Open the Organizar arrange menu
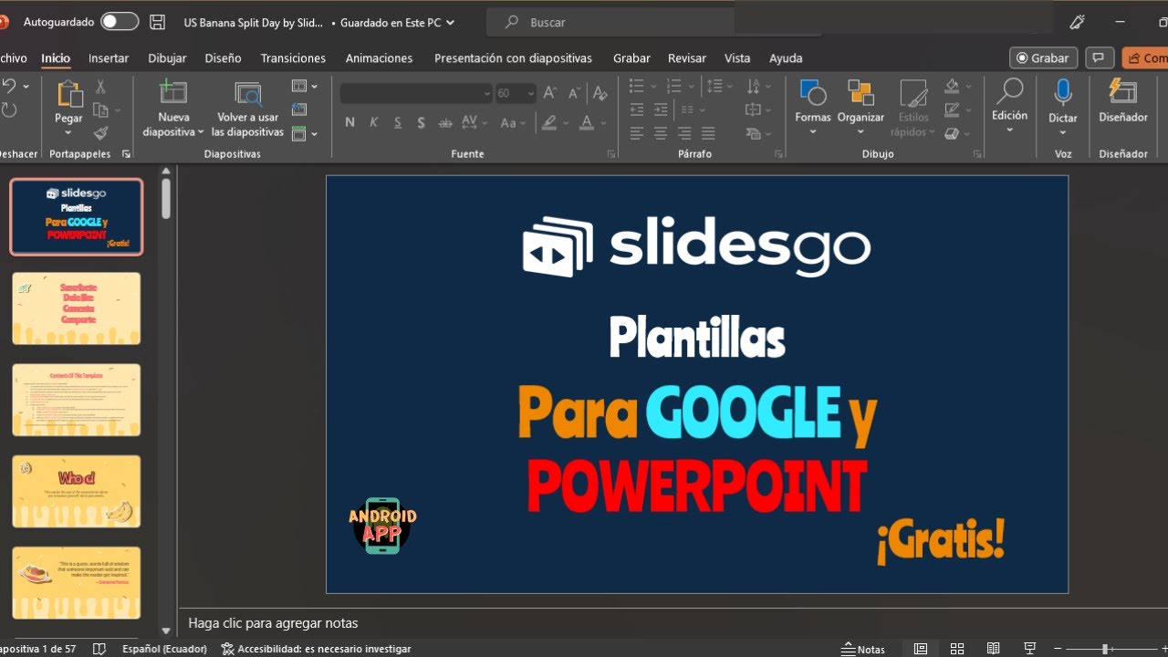The image size is (1168, 657). [x=860, y=108]
